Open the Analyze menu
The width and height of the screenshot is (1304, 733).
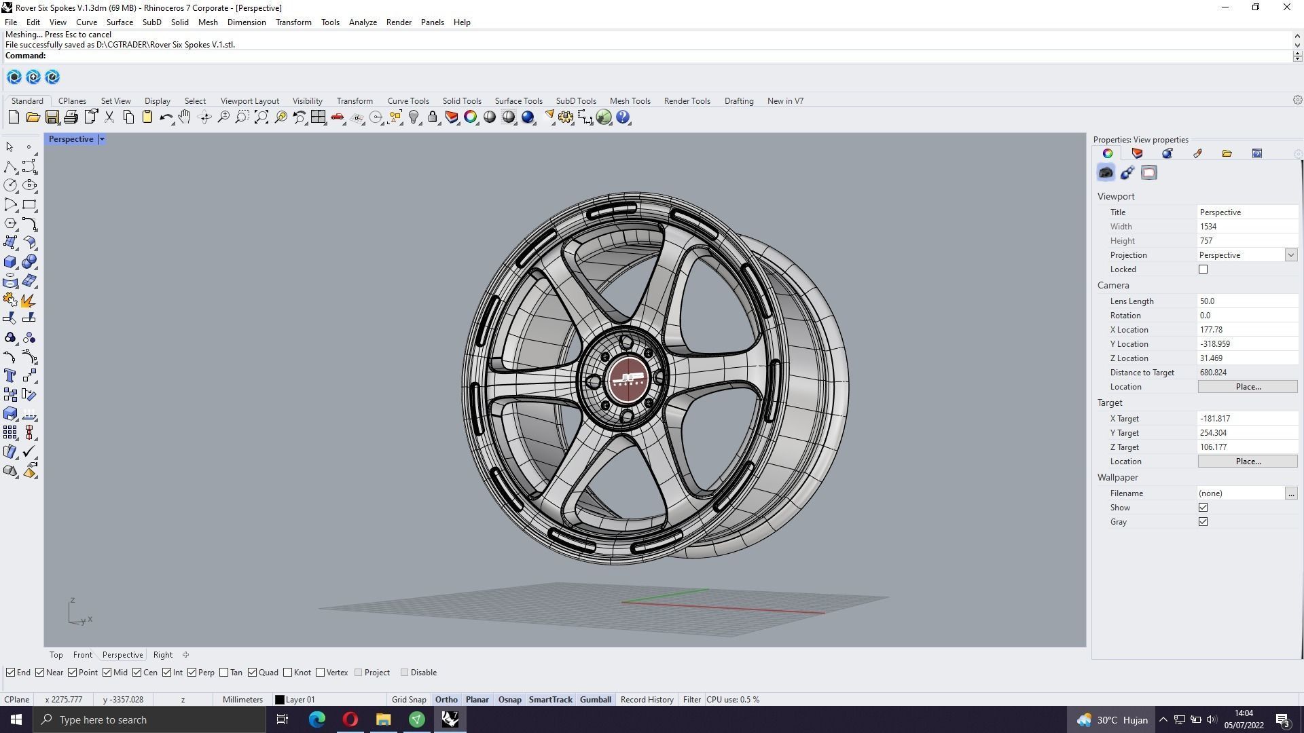[x=363, y=22]
